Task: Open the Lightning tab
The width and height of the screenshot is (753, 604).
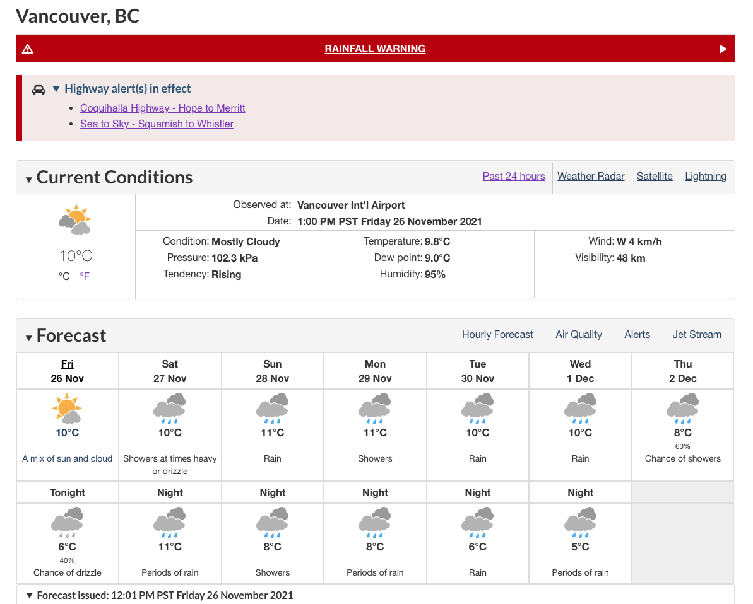Action: [x=706, y=176]
